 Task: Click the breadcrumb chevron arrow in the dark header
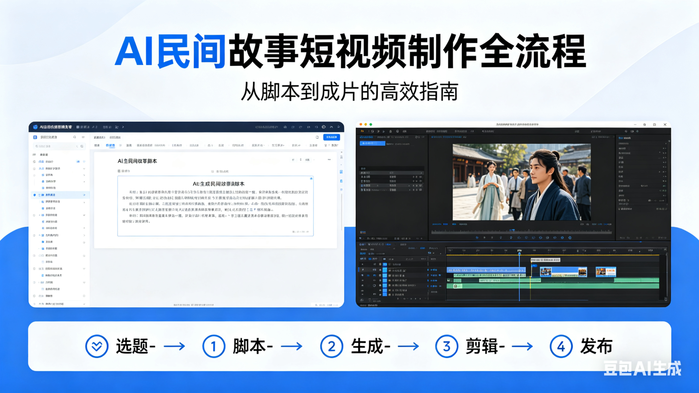123,127
